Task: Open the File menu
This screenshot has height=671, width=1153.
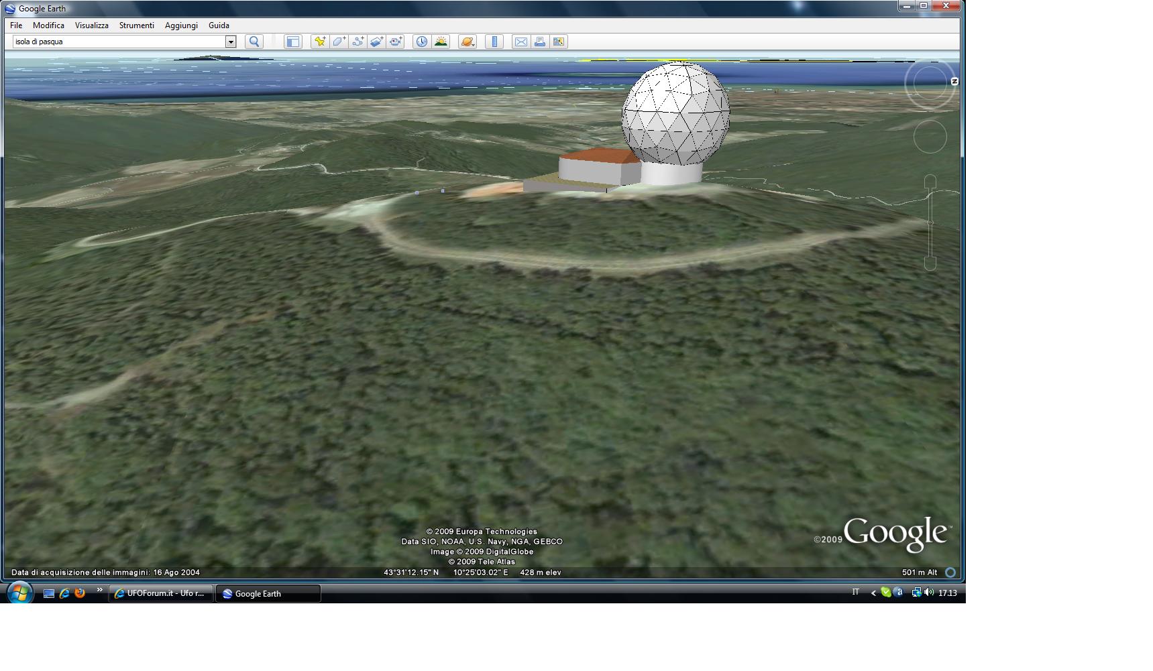Action: pyautogui.click(x=16, y=25)
